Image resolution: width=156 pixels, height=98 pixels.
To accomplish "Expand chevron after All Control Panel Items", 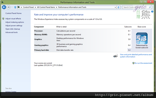I will pos(57,7).
